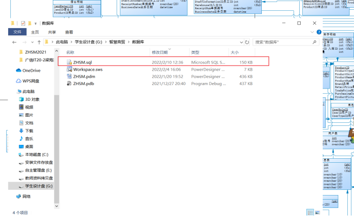The height and width of the screenshot is (216, 354).
Task: Open the recent locations dropdown arrow
Action: pos(32,42)
